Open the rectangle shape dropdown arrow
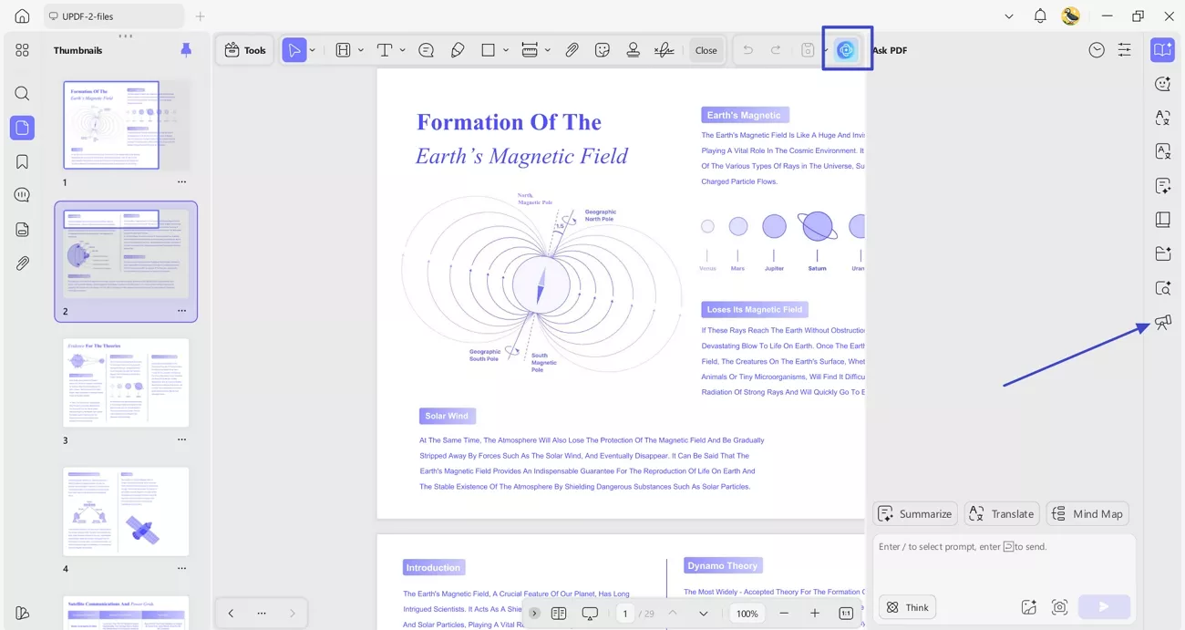This screenshot has height=630, width=1185. (506, 50)
